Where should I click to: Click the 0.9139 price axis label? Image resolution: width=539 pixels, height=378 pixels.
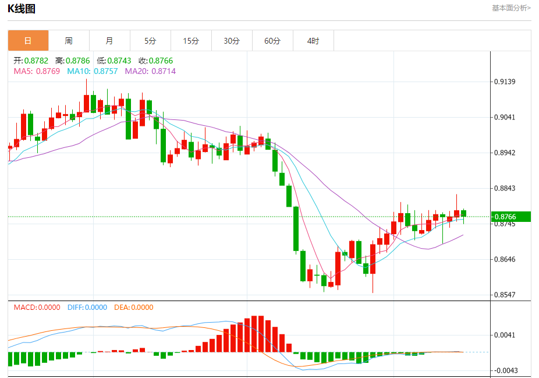505,82
